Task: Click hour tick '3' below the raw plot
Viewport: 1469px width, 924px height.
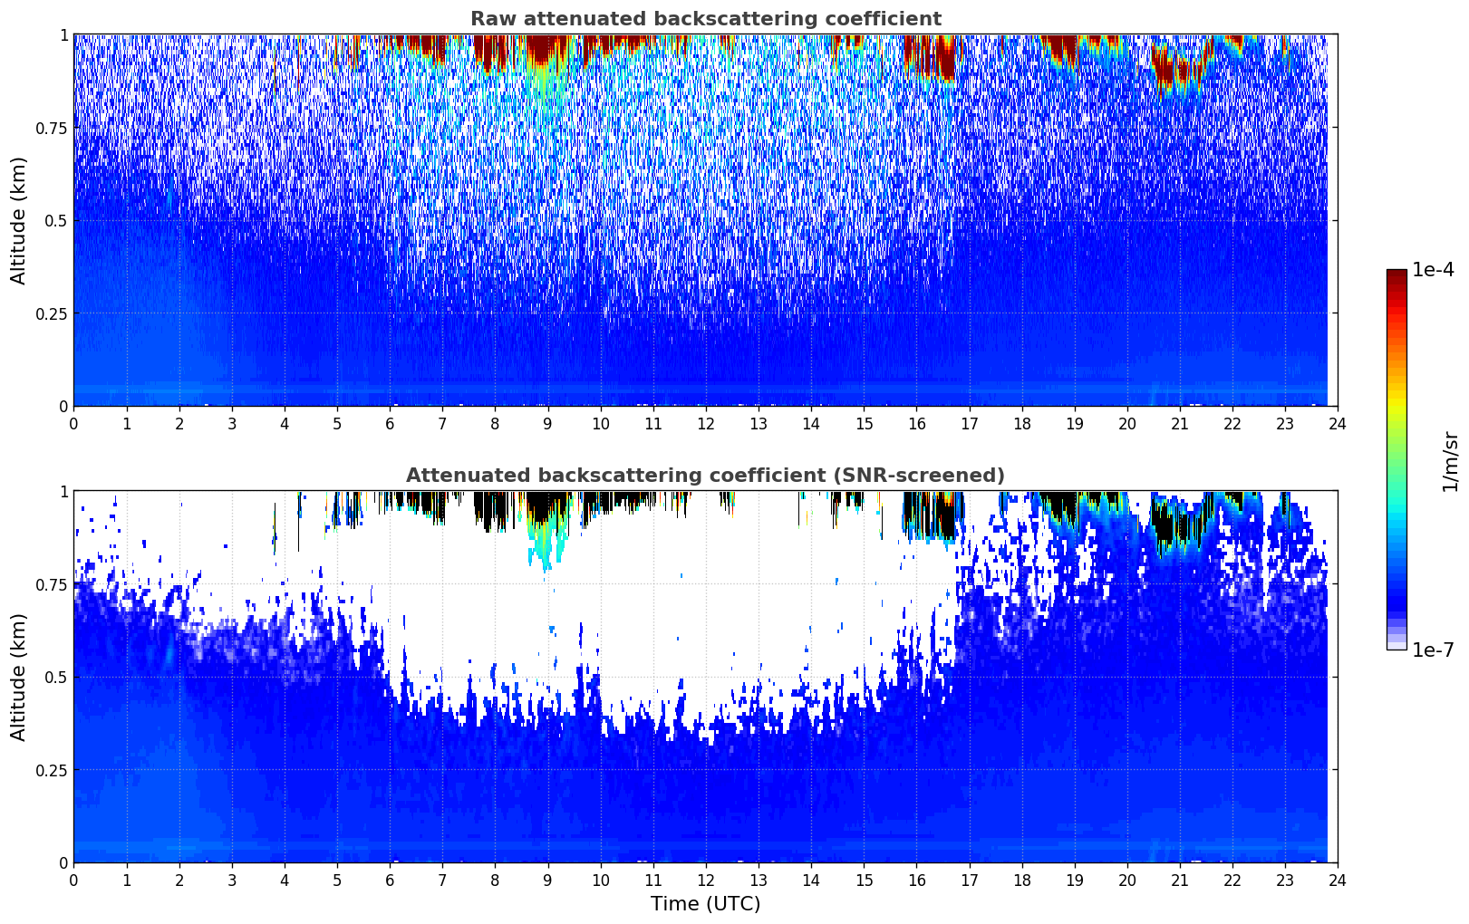Action: pyautogui.click(x=231, y=423)
